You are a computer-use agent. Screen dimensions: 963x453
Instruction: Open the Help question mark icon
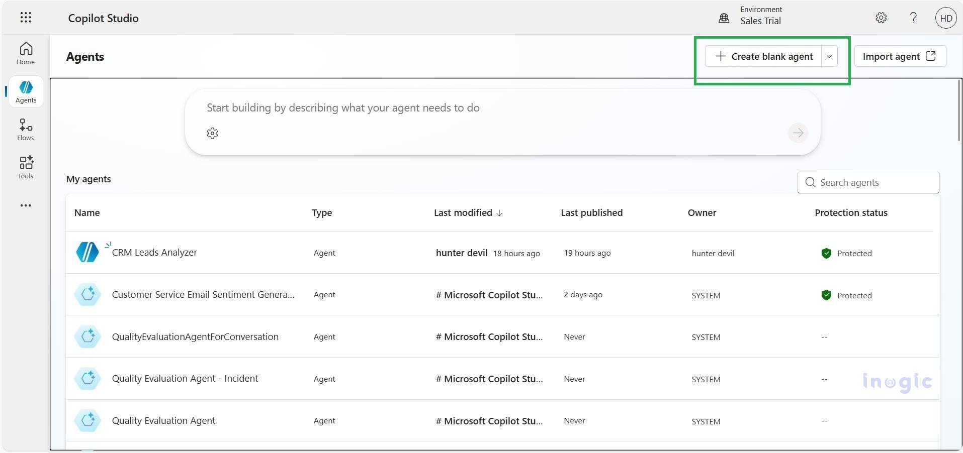(913, 18)
